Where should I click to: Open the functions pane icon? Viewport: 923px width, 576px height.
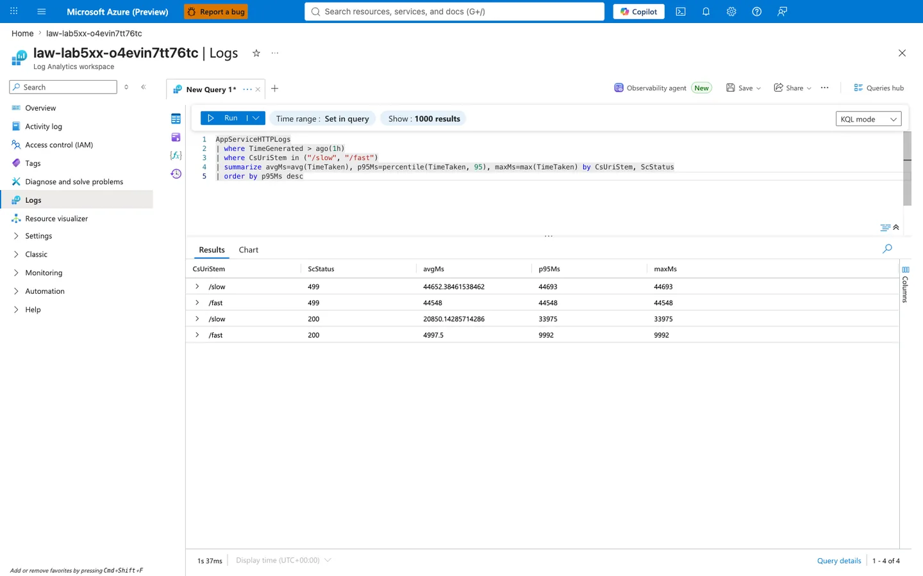coord(176,155)
